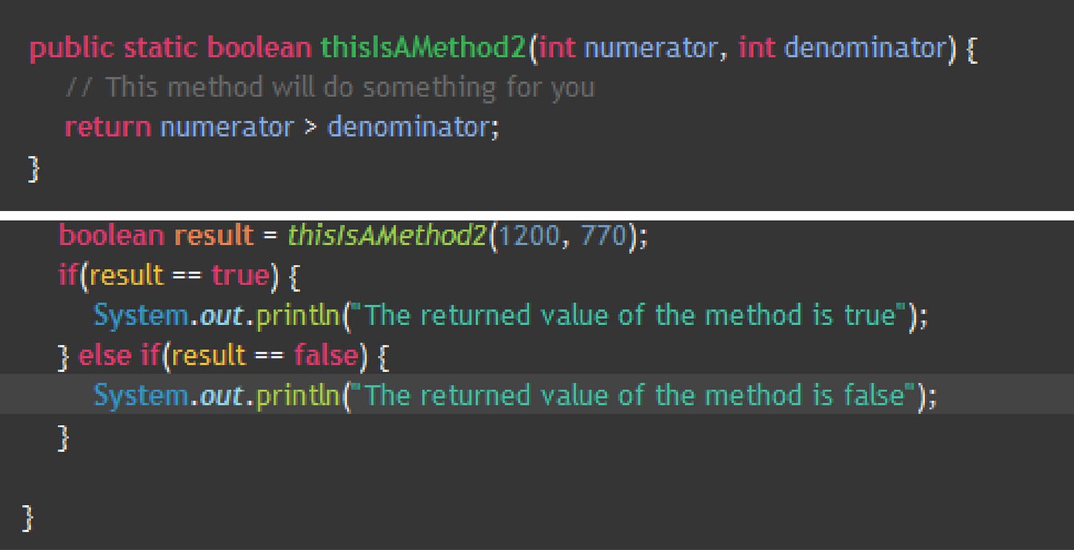Click the static keyword
The image size is (1074, 550).
pyautogui.click(x=160, y=48)
